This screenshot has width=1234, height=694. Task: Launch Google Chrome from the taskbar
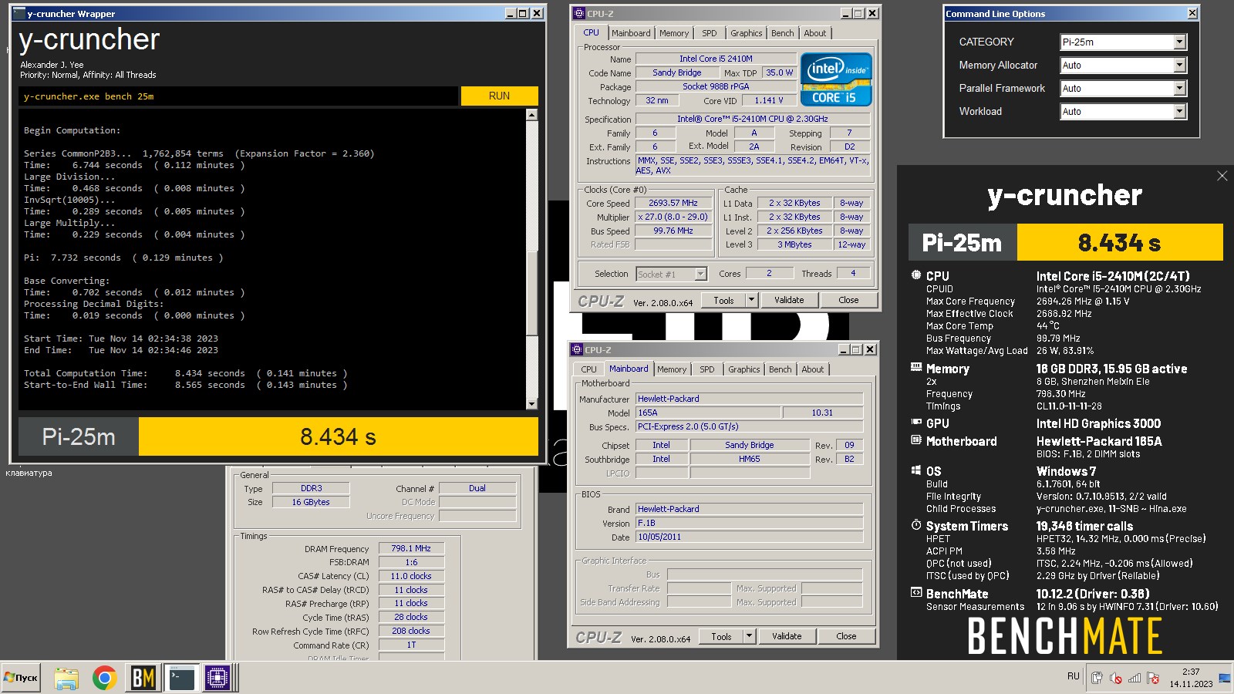(x=104, y=678)
